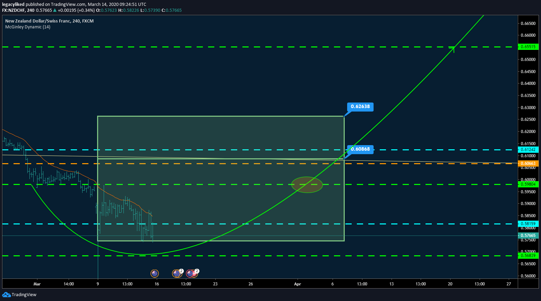Click the 23 date label on time axis

click(215, 284)
